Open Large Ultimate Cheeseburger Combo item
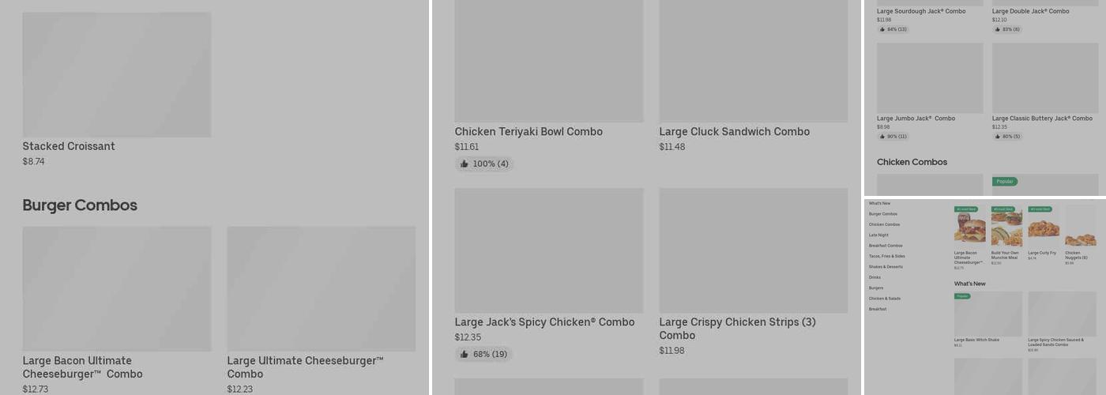Screen dimensions: 1106x395 [321, 289]
